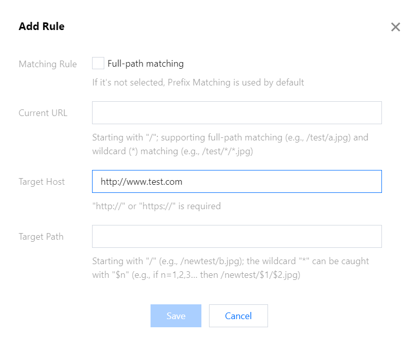
Task: Click the "/newtest/$1/$2.jpg" example text
Action: [259, 275]
